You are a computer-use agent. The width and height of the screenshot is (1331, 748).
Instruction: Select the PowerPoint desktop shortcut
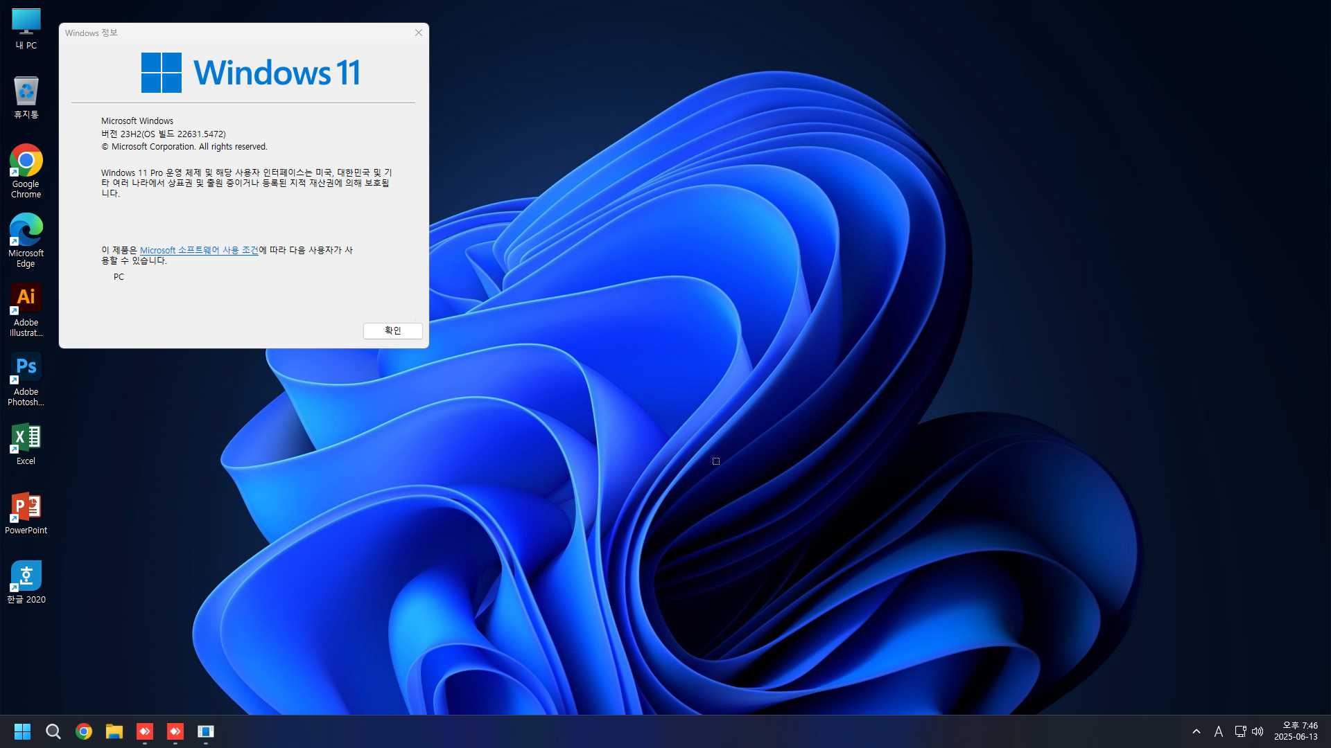[x=26, y=513]
